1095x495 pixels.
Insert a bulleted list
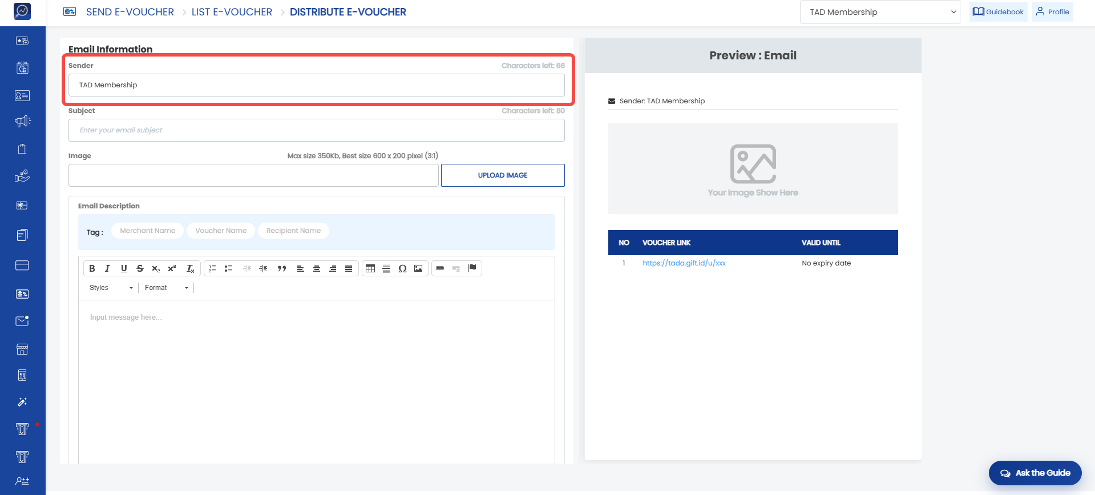tap(228, 268)
